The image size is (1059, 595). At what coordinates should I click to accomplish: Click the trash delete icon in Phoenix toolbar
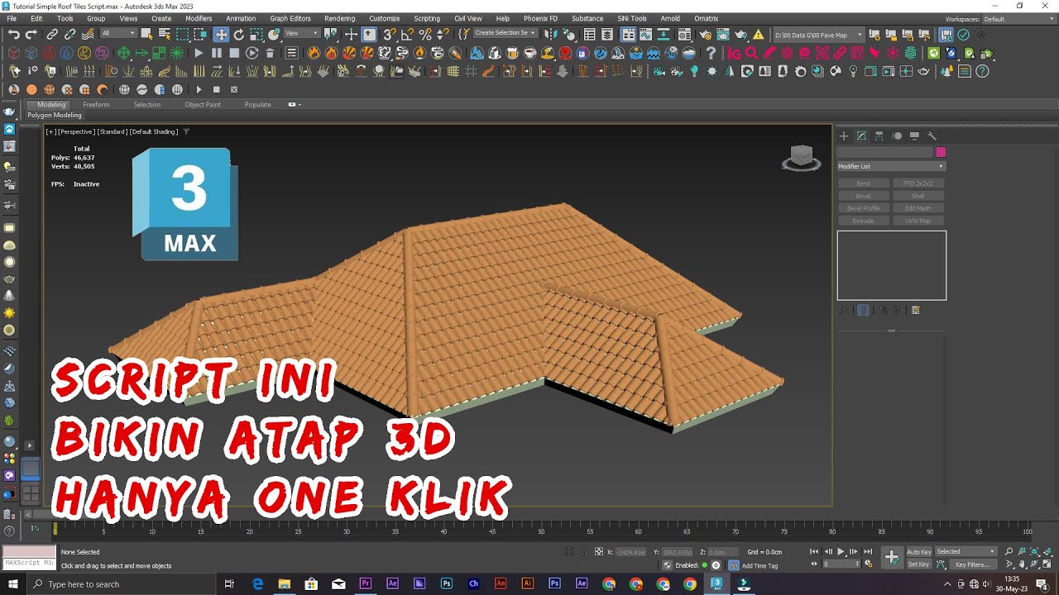270,53
